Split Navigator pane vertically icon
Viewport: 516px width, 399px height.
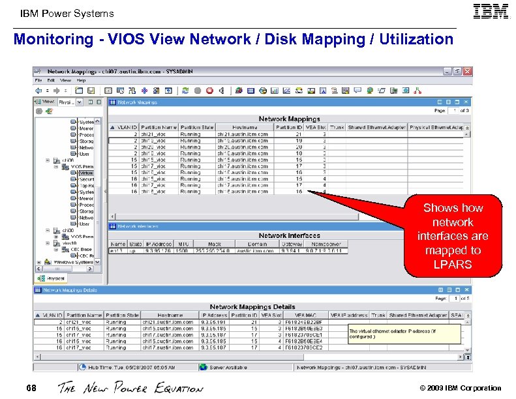(91, 102)
